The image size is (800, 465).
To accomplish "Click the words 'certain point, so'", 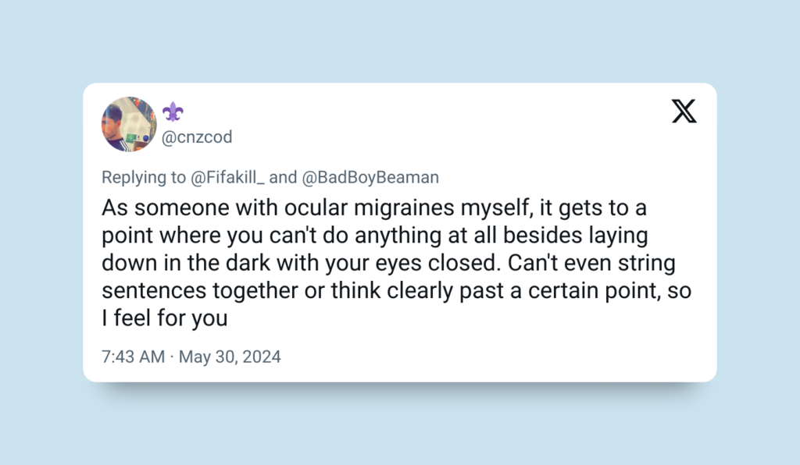I will tap(609, 291).
